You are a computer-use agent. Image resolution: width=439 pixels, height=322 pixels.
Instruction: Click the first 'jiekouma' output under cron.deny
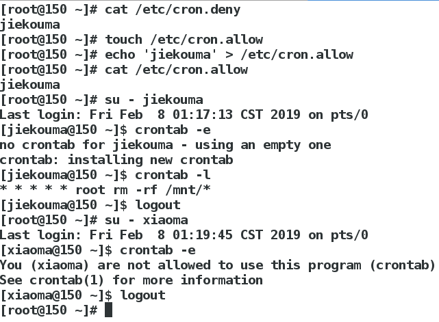(30, 25)
